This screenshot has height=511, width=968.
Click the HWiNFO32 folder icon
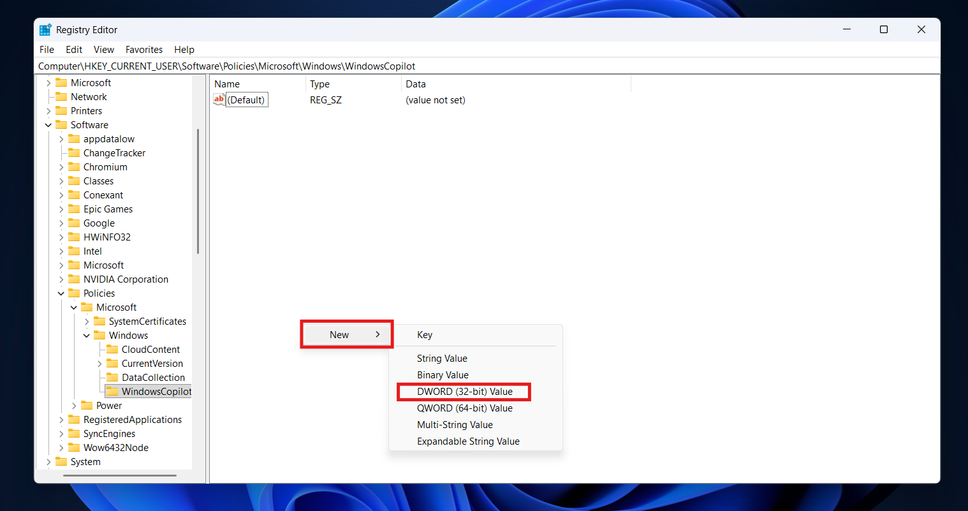(x=74, y=237)
